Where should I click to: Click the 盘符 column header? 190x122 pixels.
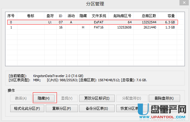[x=50, y=16]
